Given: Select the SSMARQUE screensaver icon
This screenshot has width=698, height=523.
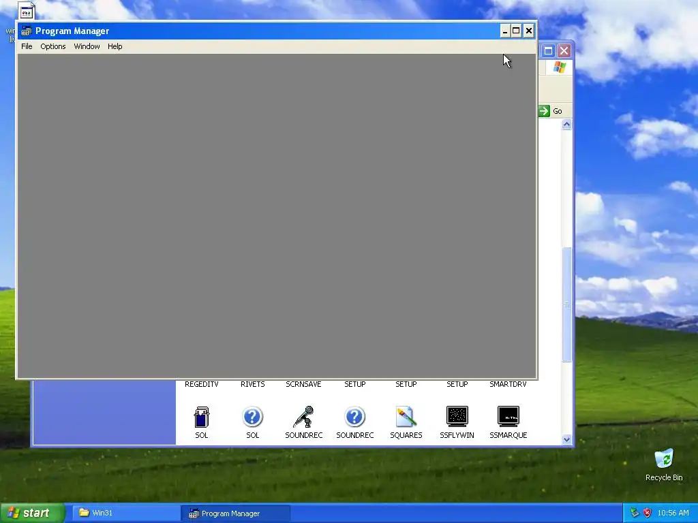Looking at the screenshot, I should click(509, 417).
